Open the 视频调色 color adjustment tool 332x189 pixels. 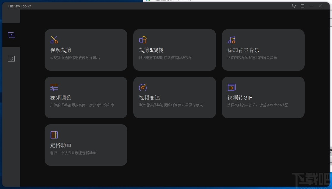tap(86, 97)
